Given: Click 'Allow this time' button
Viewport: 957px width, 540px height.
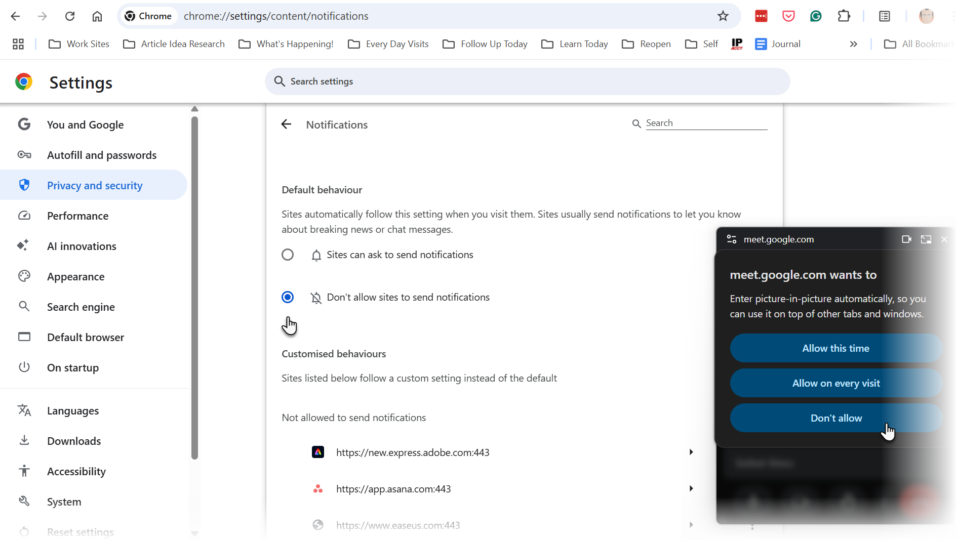Looking at the screenshot, I should [835, 348].
